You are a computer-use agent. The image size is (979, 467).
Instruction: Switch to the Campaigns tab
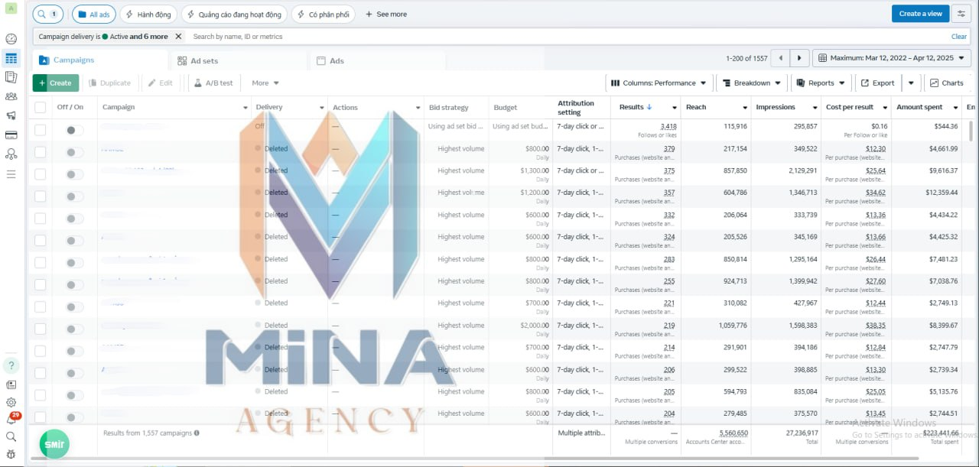[x=99, y=60]
